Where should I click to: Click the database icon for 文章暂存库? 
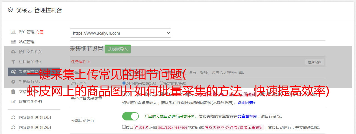coord(13,92)
